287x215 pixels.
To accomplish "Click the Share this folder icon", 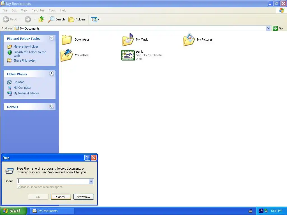I will (x=9, y=60).
